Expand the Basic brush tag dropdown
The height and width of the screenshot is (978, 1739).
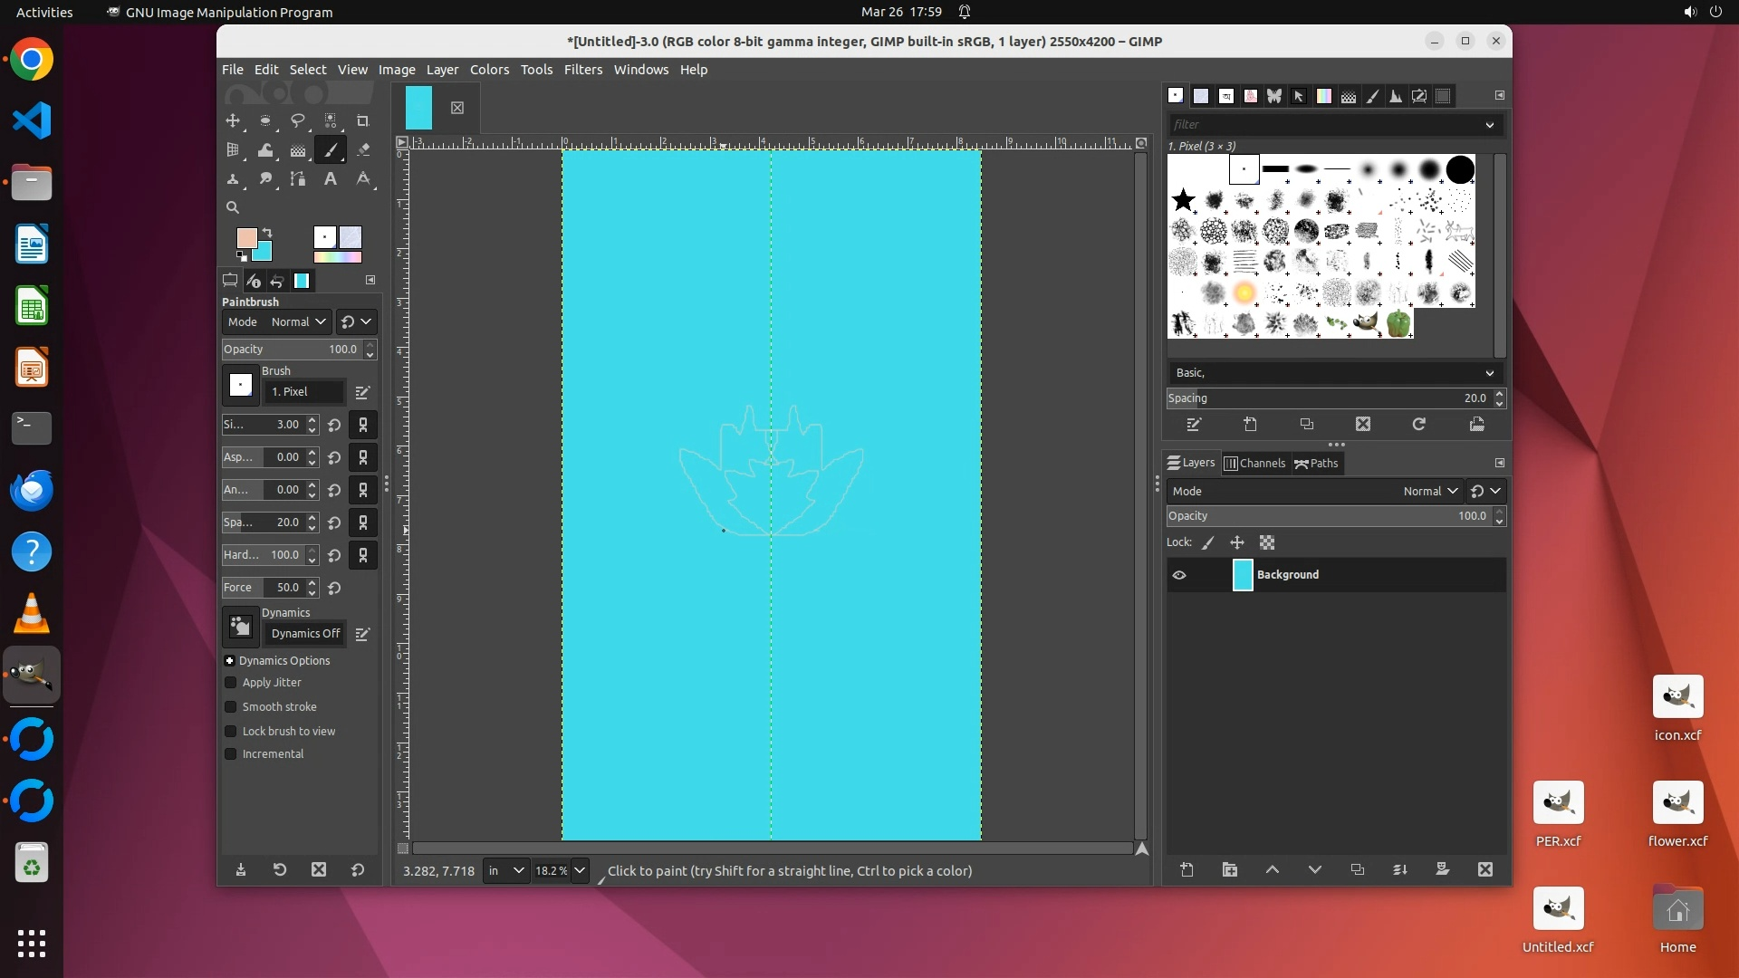(x=1489, y=373)
